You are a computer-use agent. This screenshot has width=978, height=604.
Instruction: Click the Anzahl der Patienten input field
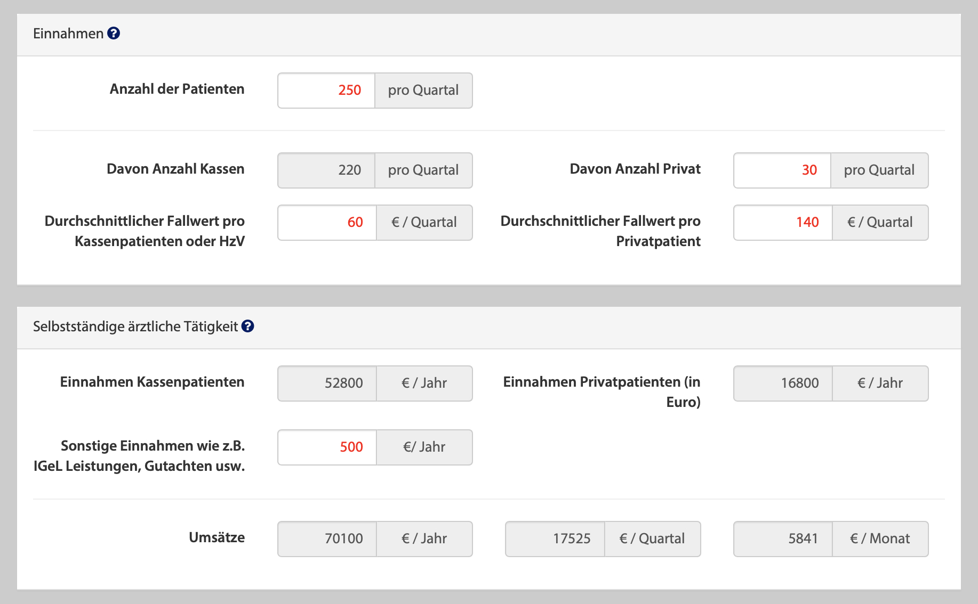click(x=326, y=90)
